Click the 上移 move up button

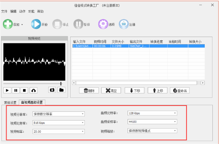coord(158,91)
